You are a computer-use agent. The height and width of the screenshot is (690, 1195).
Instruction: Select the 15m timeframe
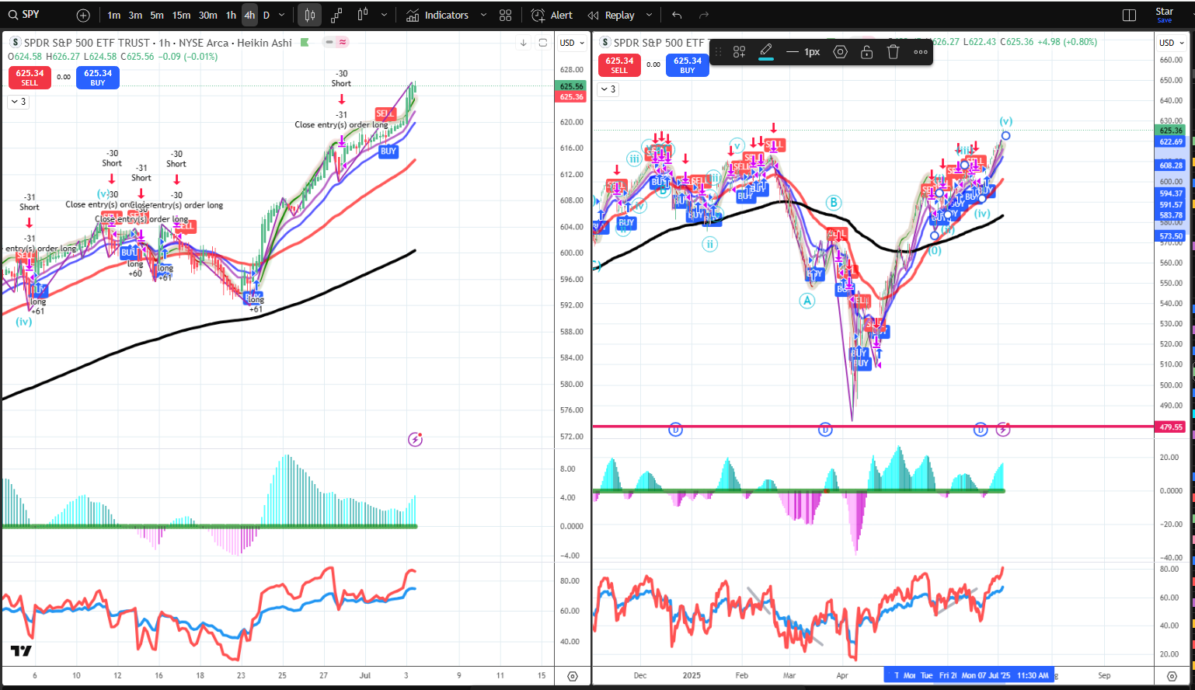click(x=181, y=16)
